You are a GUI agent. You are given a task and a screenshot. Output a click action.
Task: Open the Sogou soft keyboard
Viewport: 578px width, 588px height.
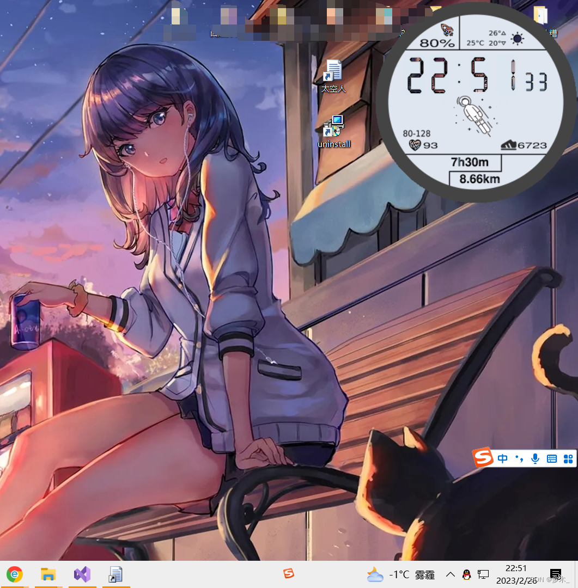coord(552,458)
